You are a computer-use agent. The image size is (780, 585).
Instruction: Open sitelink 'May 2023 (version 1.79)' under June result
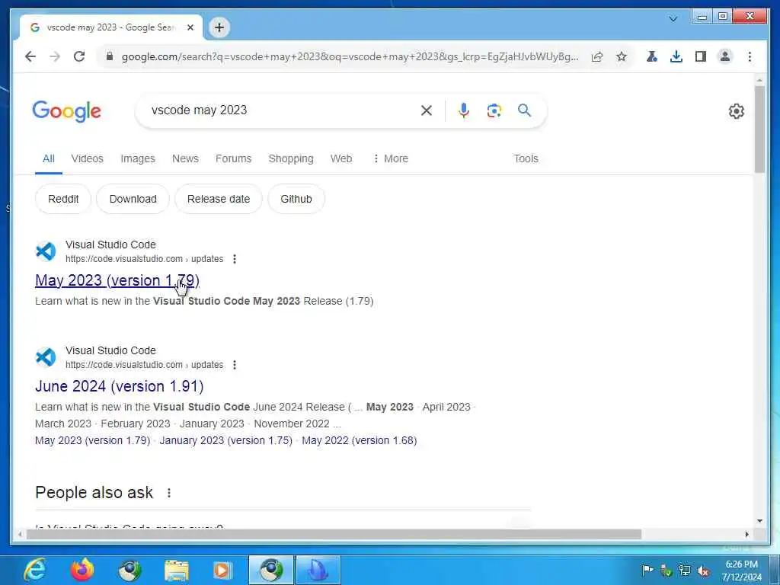coord(92,441)
